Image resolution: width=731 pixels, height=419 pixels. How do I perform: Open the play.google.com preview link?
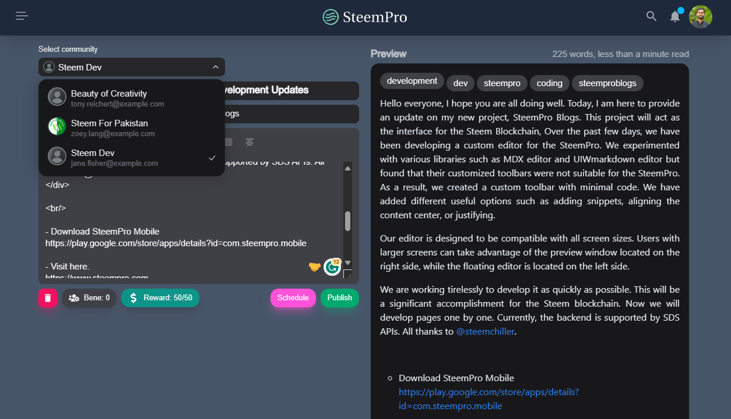[488, 399]
